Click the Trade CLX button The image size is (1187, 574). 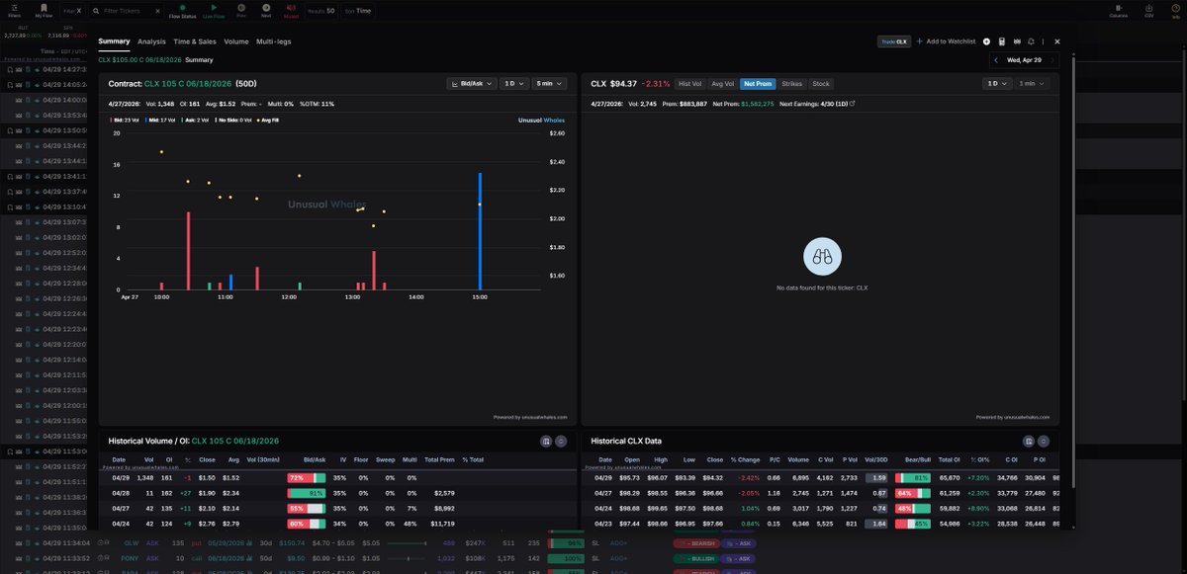point(893,41)
